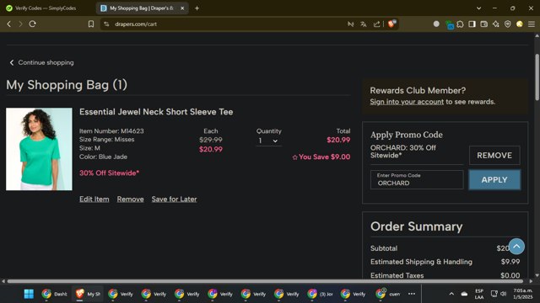The height and width of the screenshot is (303, 540).
Task: Click Sign into your account link
Action: [407, 102]
